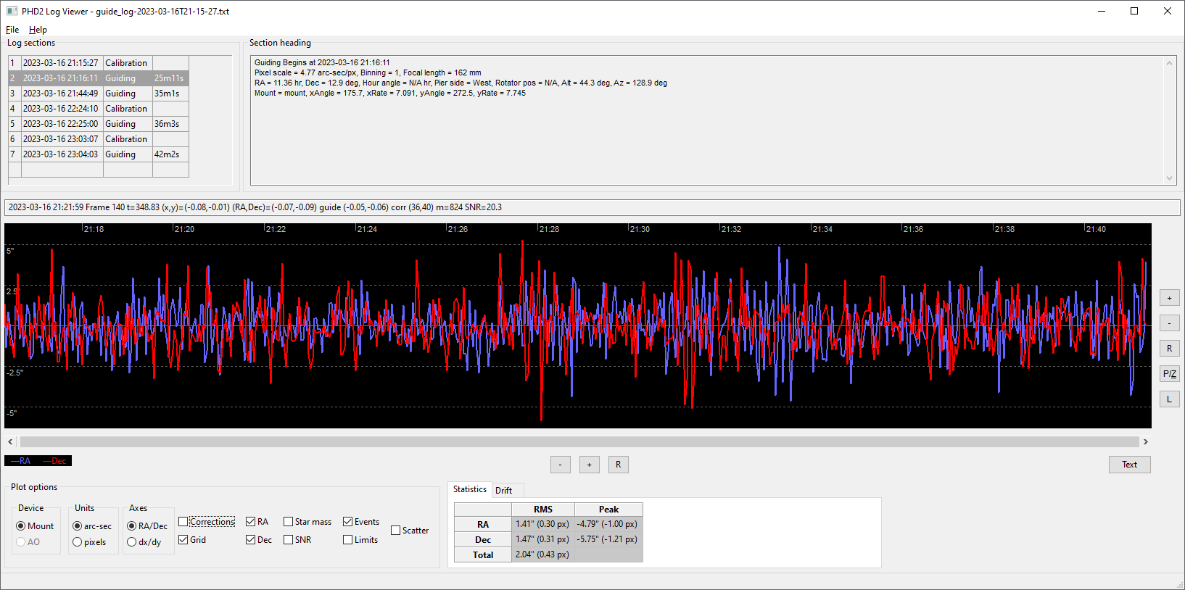Click the graph scrollbar right arrow

coord(1146,441)
